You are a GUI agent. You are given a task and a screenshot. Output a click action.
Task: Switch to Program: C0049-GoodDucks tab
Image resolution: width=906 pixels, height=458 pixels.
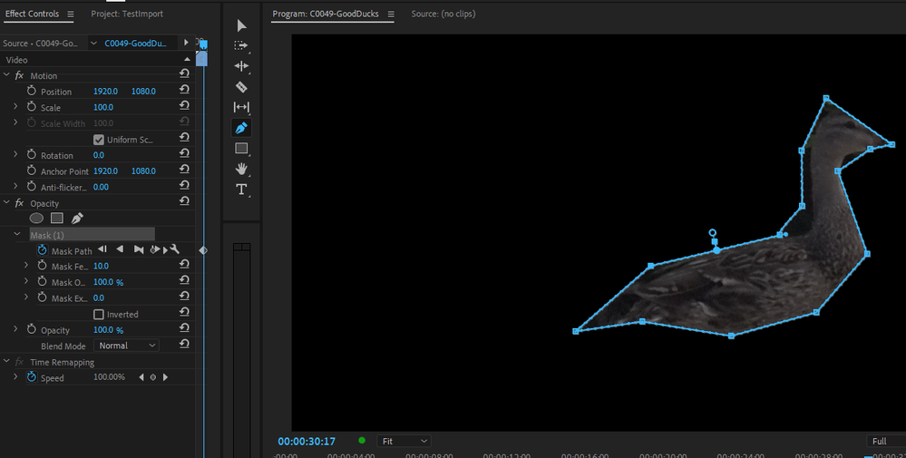pos(326,14)
